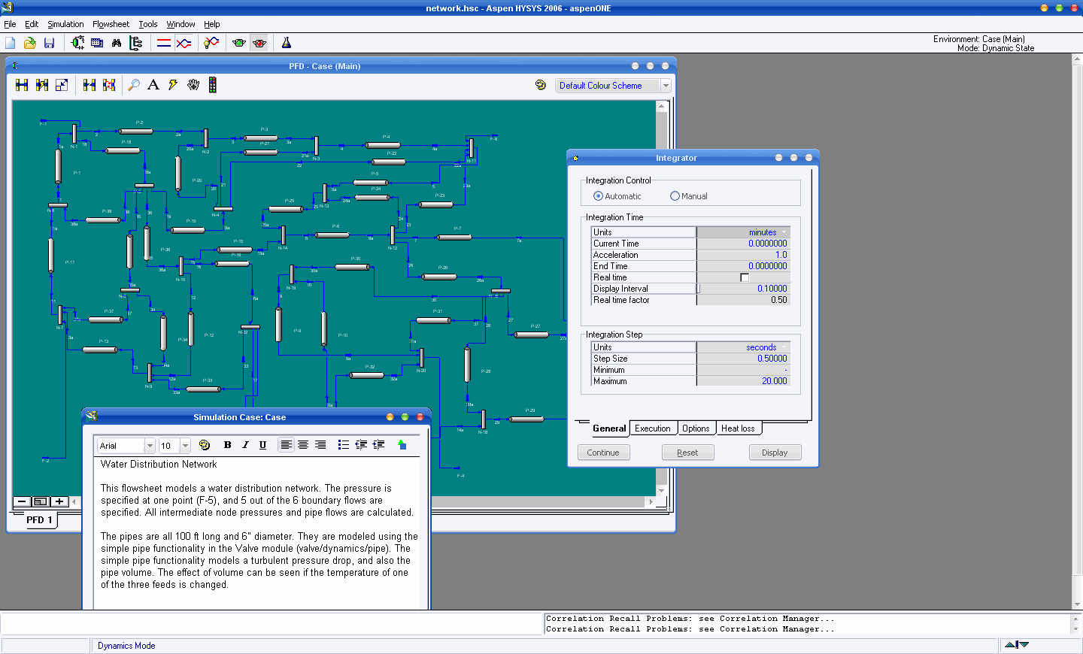This screenshot has width=1083, height=654.
Task: Align notes text to the right
Action: pos(320,445)
